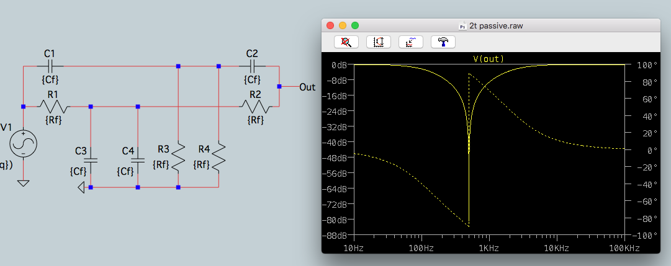Click the C4 component name label
This screenshot has width=671, height=266.
coord(128,151)
